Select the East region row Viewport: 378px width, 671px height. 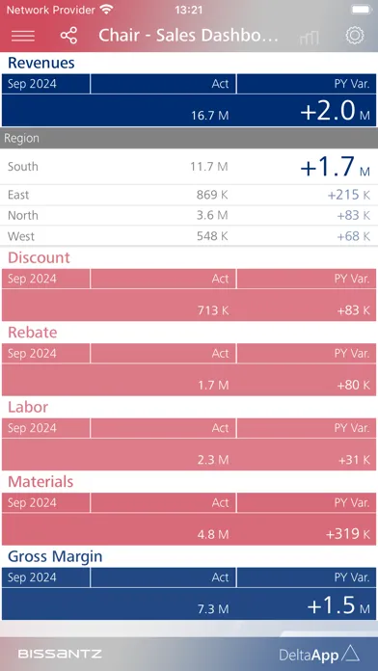pyautogui.click(x=189, y=195)
